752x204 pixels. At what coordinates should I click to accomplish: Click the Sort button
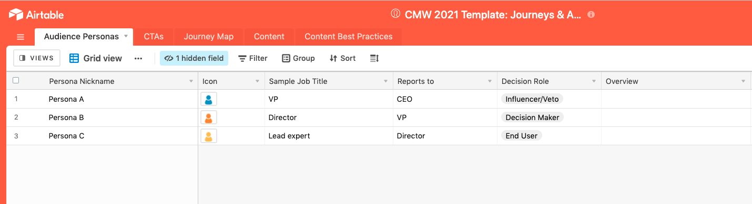pos(343,58)
